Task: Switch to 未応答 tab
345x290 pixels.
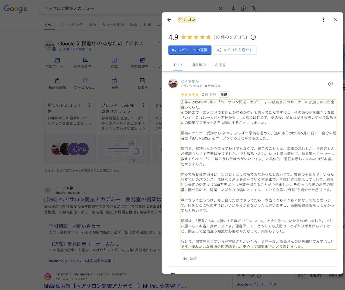Action: (220, 65)
